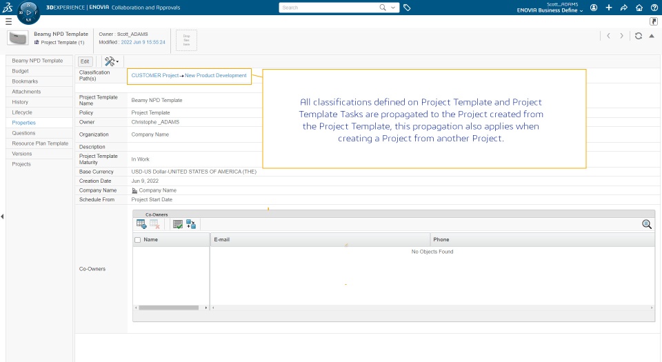This screenshot has width=662, height=362.
Task: Toggle the Name column select-all checkbox
Action: [138, 240]
